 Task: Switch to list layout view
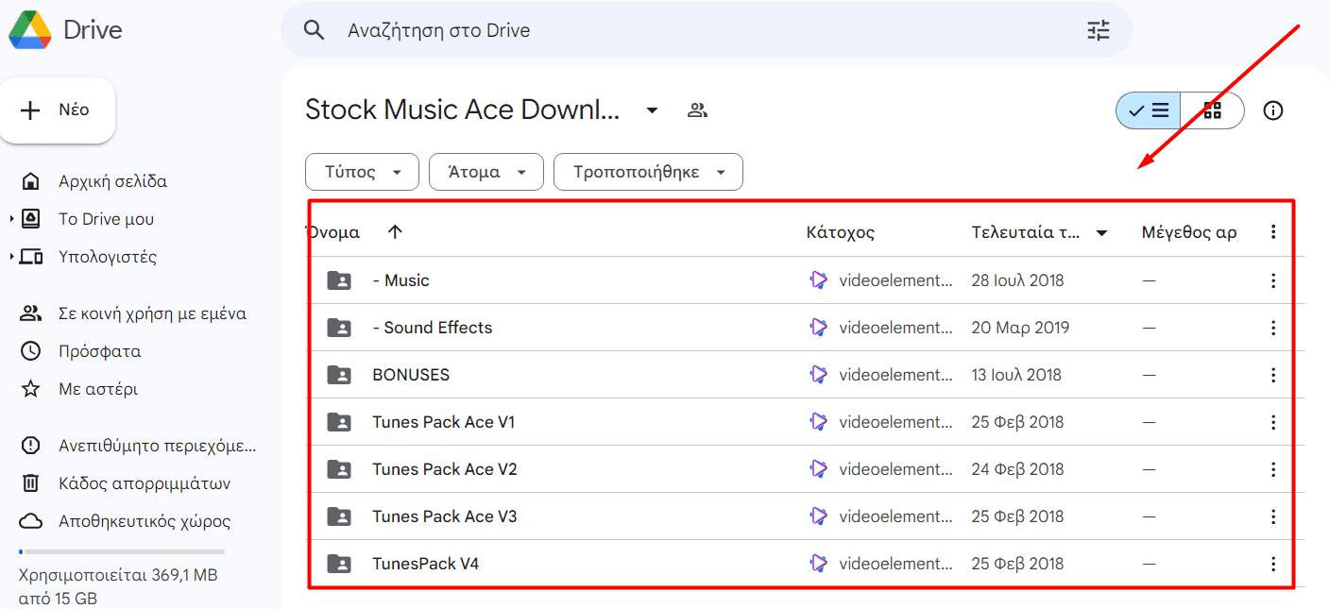(1149, 110)
